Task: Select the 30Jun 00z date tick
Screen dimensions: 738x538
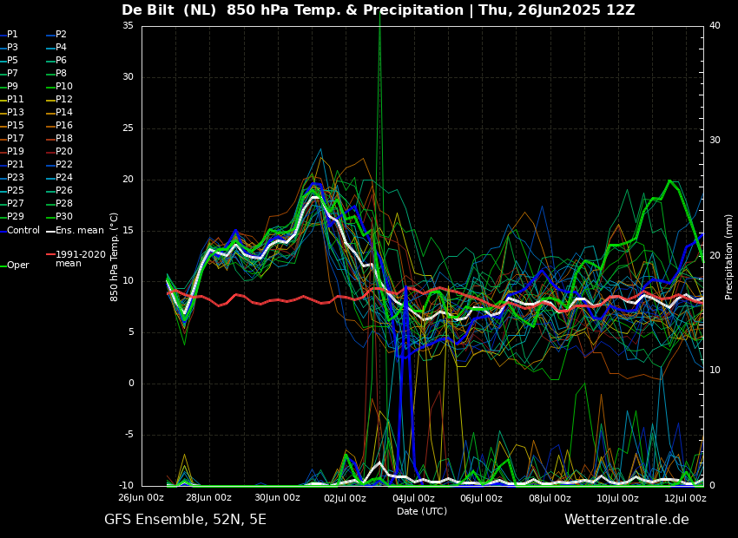Action: click(277, 498)
